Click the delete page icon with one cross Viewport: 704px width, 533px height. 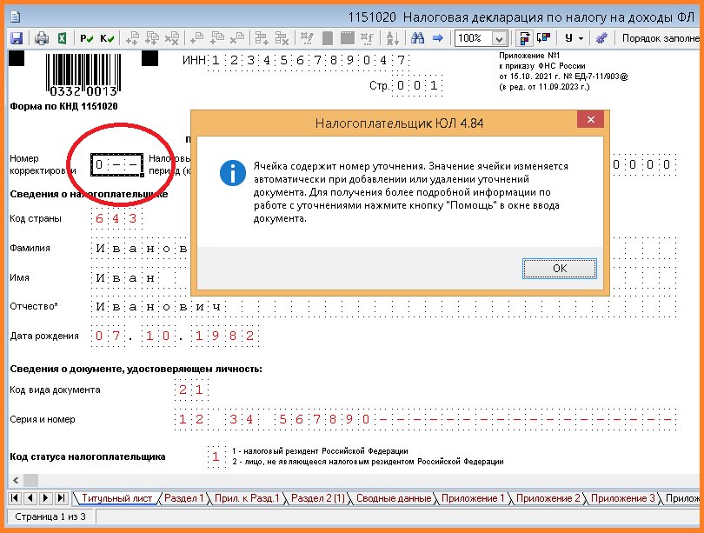point(237,38)
